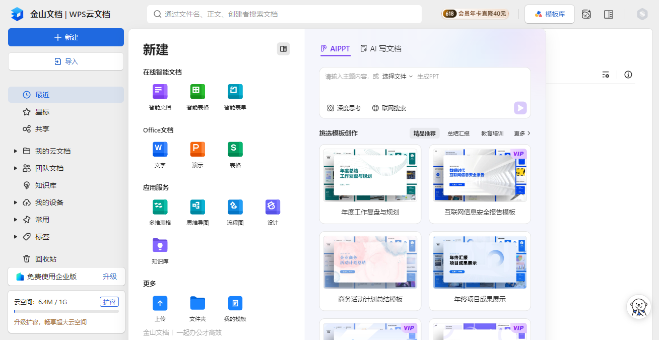This screenshot has width=659, height=340.
Task: Create a new 智能文档 smart document
Action: [x=160, y=97]
